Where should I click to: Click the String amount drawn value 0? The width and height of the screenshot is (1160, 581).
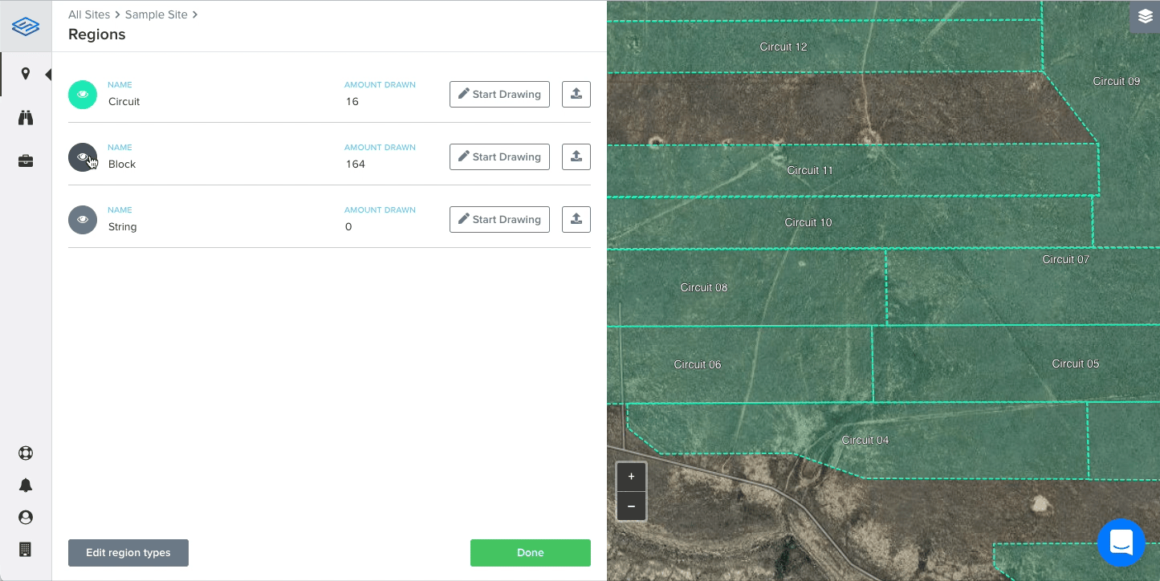[348, 227]
